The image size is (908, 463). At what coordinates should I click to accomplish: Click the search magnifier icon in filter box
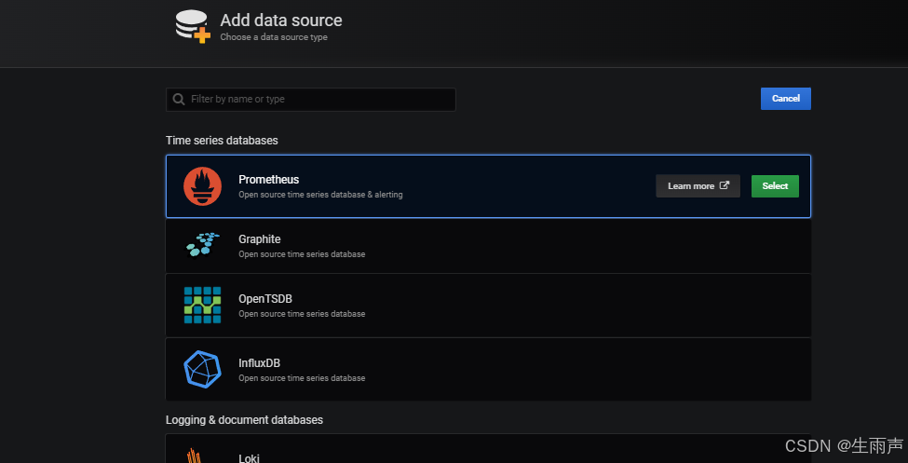(x=178, y=100)
